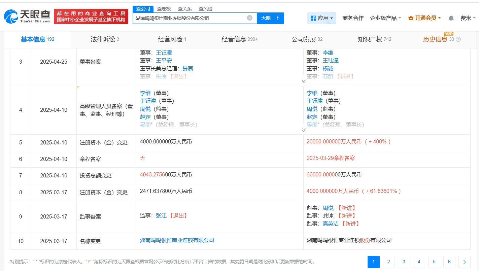
Task: Click the 应用 grid icon button
Action: coord(321,18)
